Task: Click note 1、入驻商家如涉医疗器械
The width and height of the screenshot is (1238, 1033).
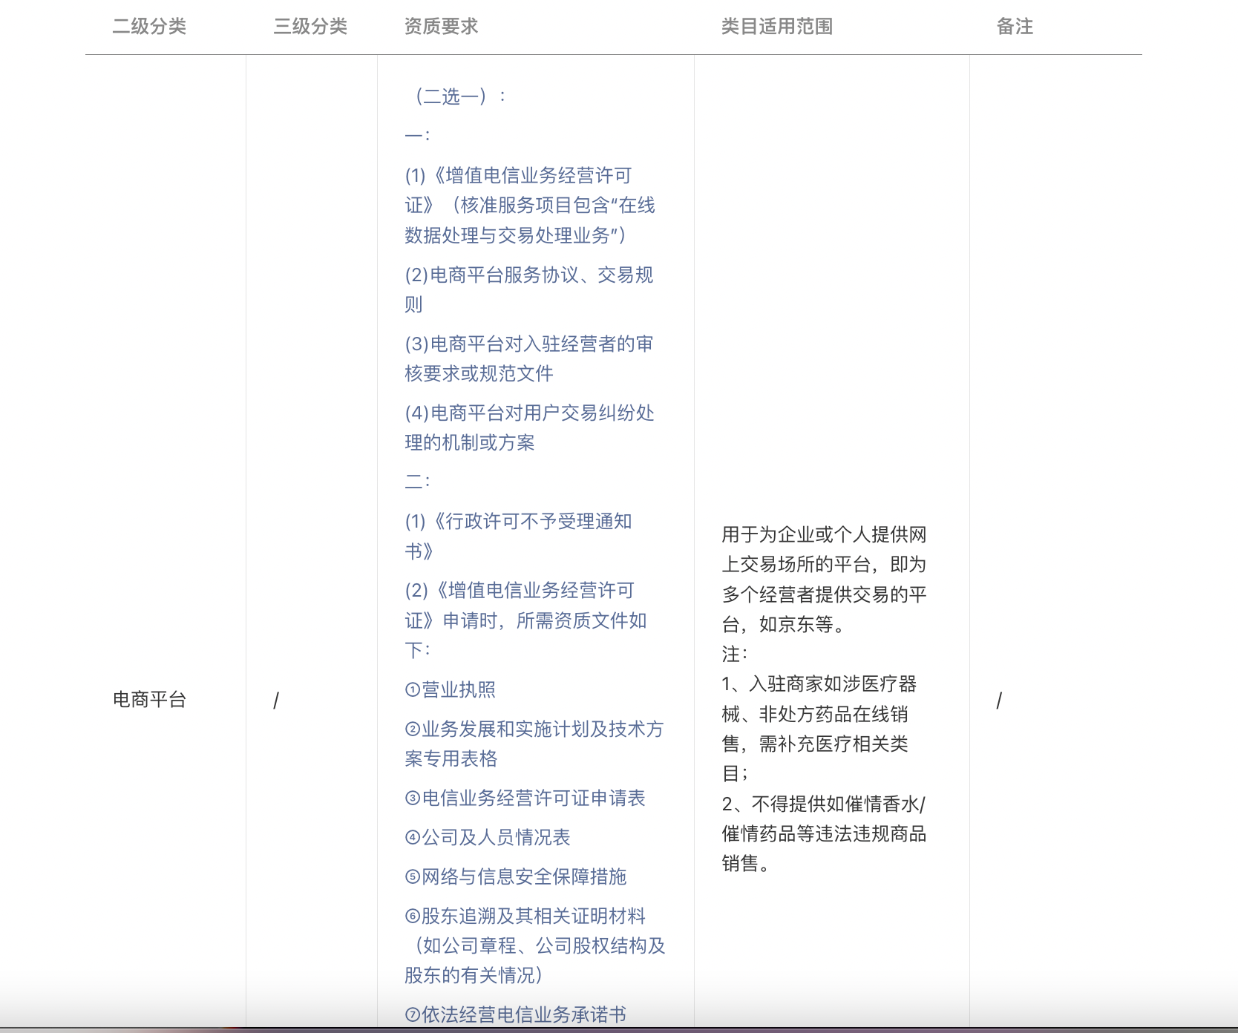Action: point(819,729)
